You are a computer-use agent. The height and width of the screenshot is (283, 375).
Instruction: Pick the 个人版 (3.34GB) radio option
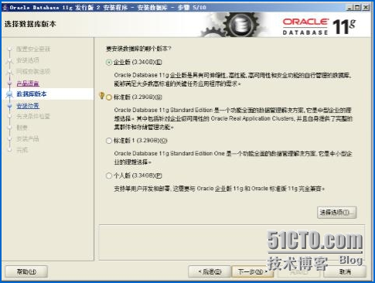click(x=109, y=176)
